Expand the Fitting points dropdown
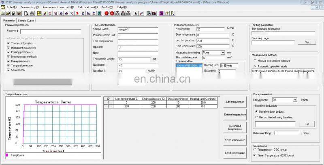This screenshot has height=165, width=324. coord(295,100)
